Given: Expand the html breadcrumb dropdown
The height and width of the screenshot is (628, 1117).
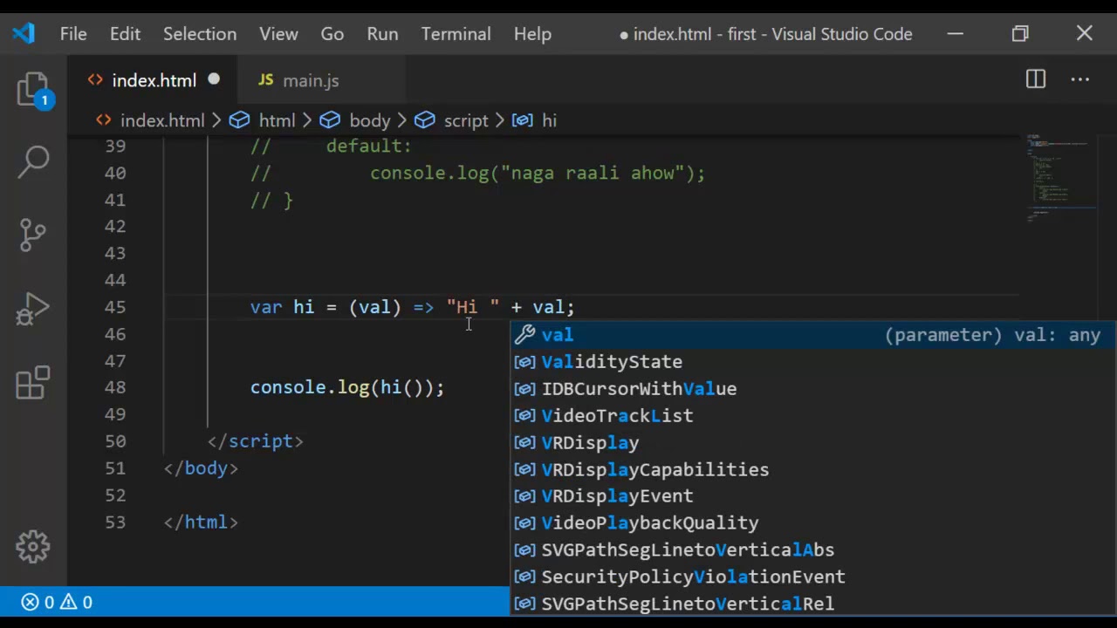Looking at the screenshot, I should (x=263, y=120).
